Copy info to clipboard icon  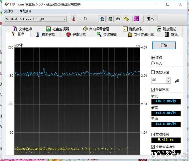[x=102, y=19]
